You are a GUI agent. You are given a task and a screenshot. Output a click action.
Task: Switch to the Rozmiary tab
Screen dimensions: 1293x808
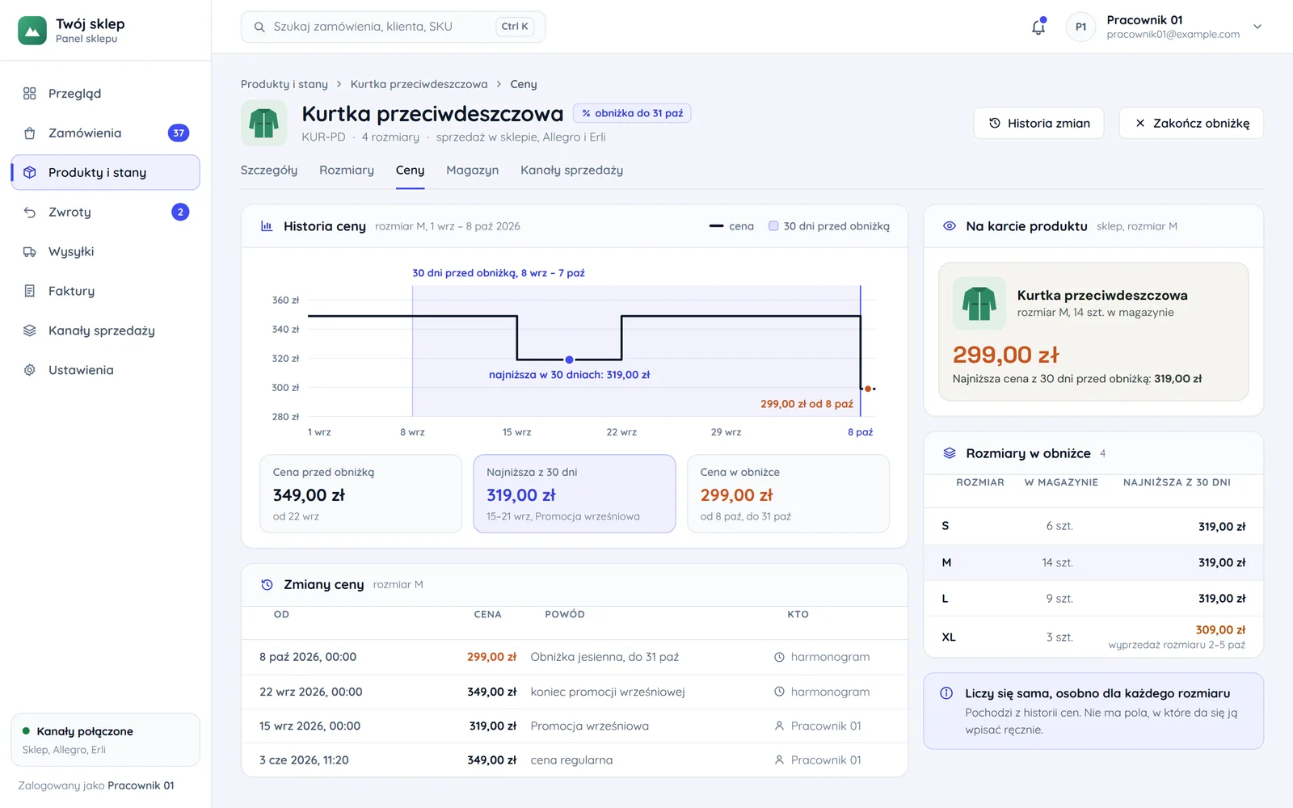click(347, 170)
